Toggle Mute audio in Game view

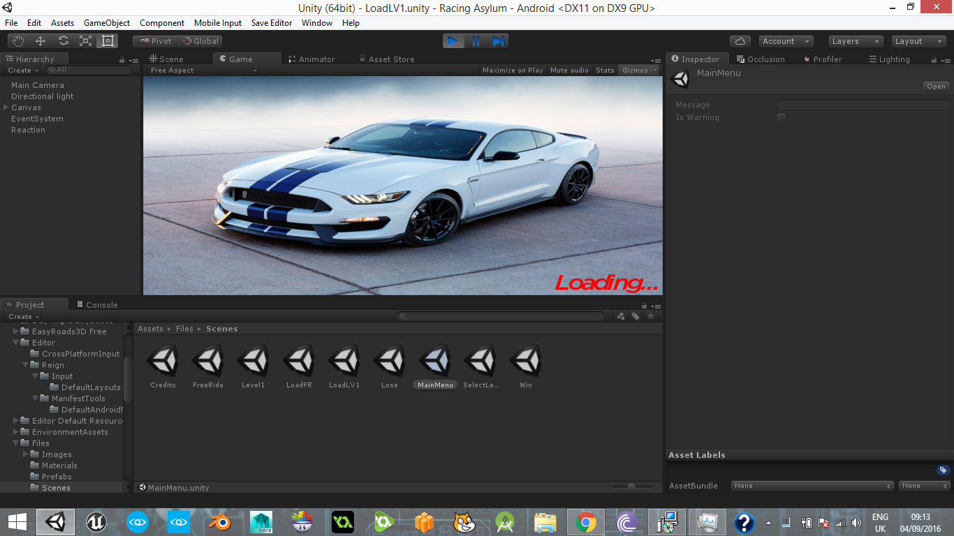click(x=569, y=70)
